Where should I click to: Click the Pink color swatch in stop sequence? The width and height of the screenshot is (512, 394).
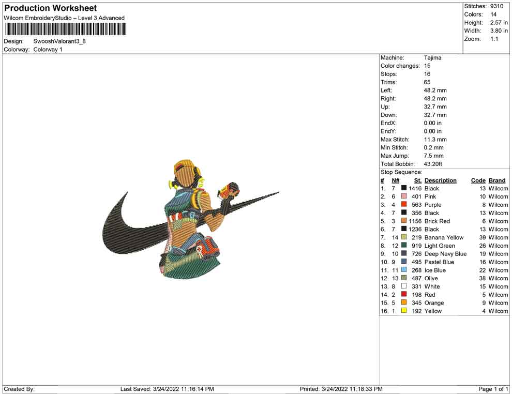(404, 196)
